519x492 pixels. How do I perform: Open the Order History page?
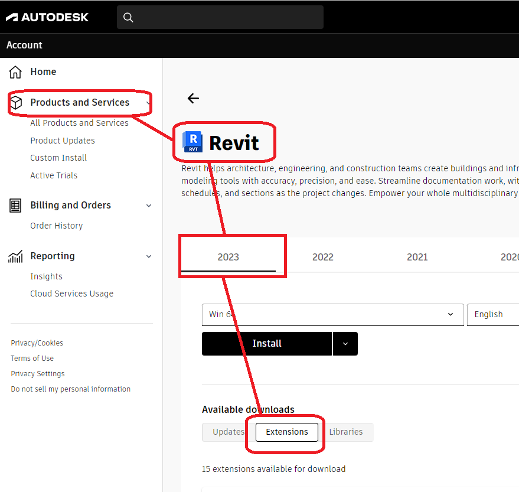tap(56, 225)
